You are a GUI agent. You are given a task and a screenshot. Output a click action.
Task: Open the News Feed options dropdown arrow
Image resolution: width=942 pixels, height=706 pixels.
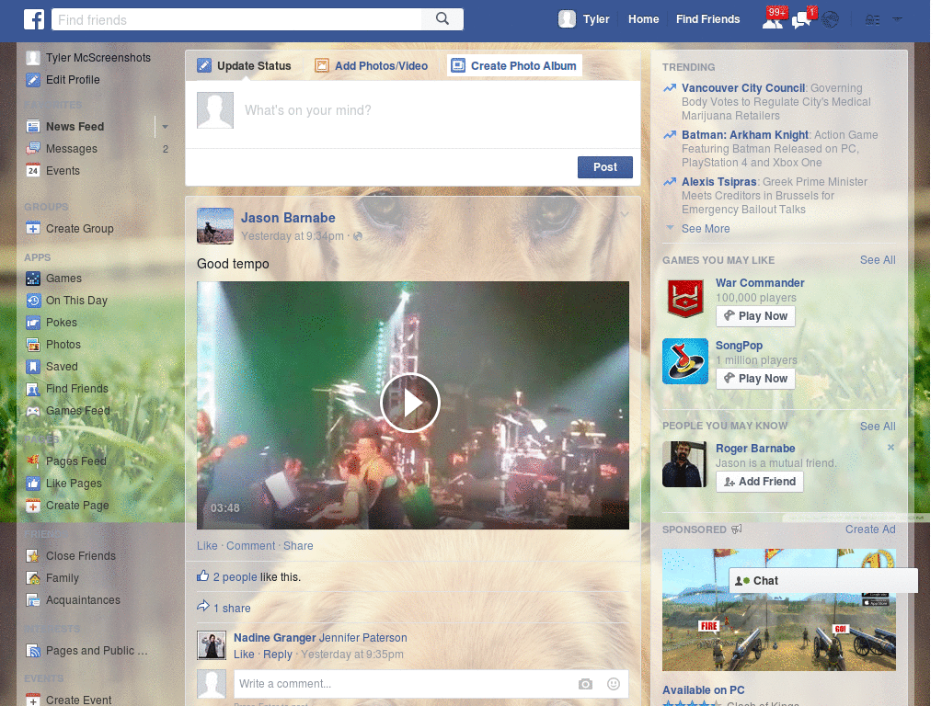(x=165, y=127)
